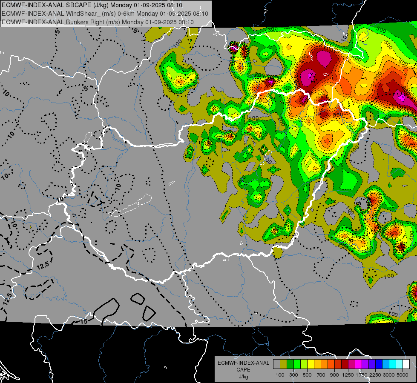This screenshot has height=383, width=417.
Task: Select the gray legend swatch below 100
Action: [276, 364]
